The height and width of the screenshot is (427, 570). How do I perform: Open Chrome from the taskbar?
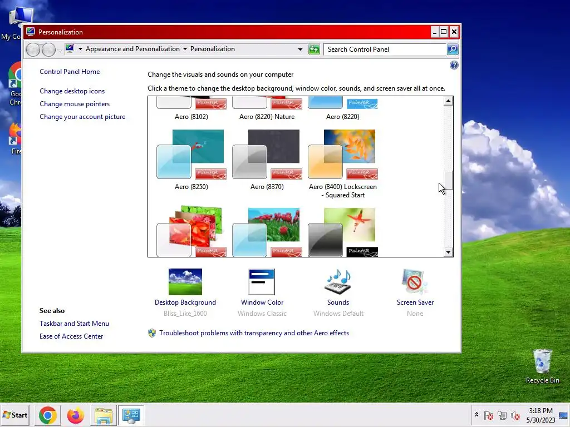pos(48,415)
